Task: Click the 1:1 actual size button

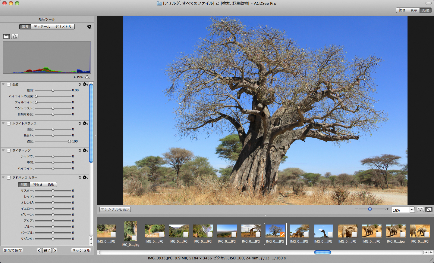Action: tap(420, 209)
